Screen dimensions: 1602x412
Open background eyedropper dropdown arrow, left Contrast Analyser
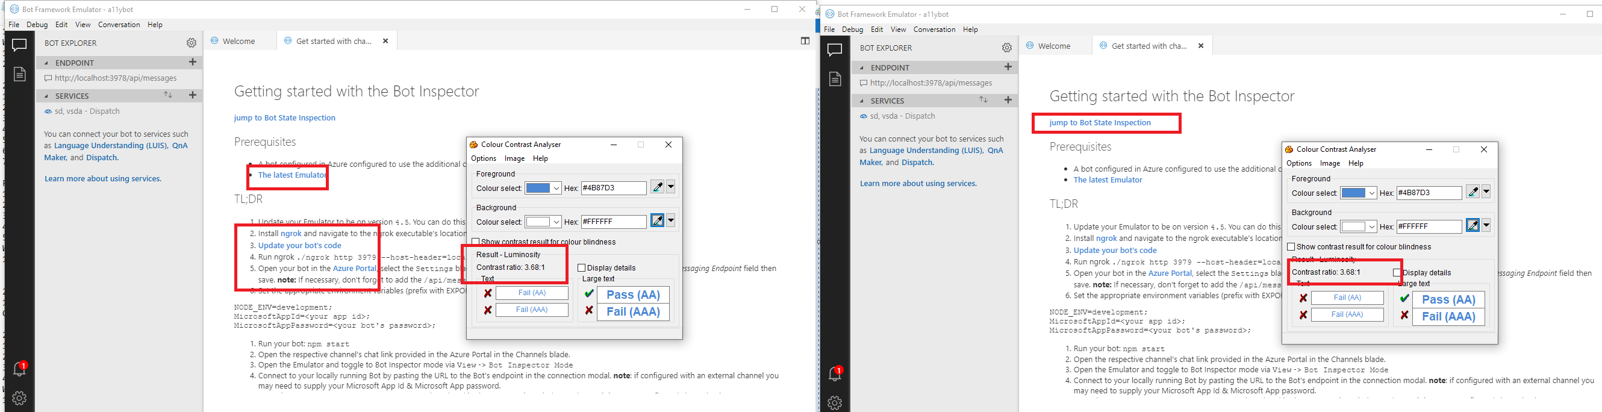(671, 220)
